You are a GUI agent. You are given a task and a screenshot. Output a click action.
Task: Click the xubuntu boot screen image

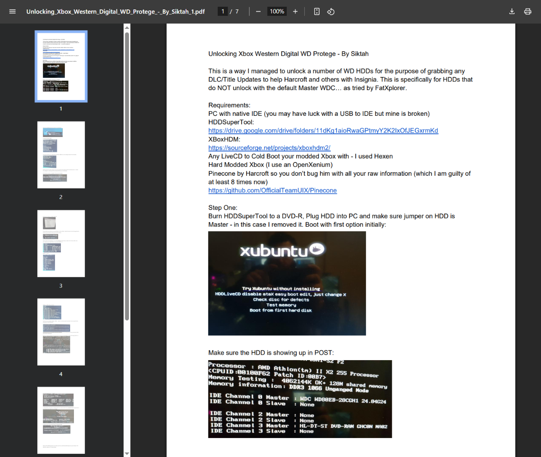[x=287, y=283]
